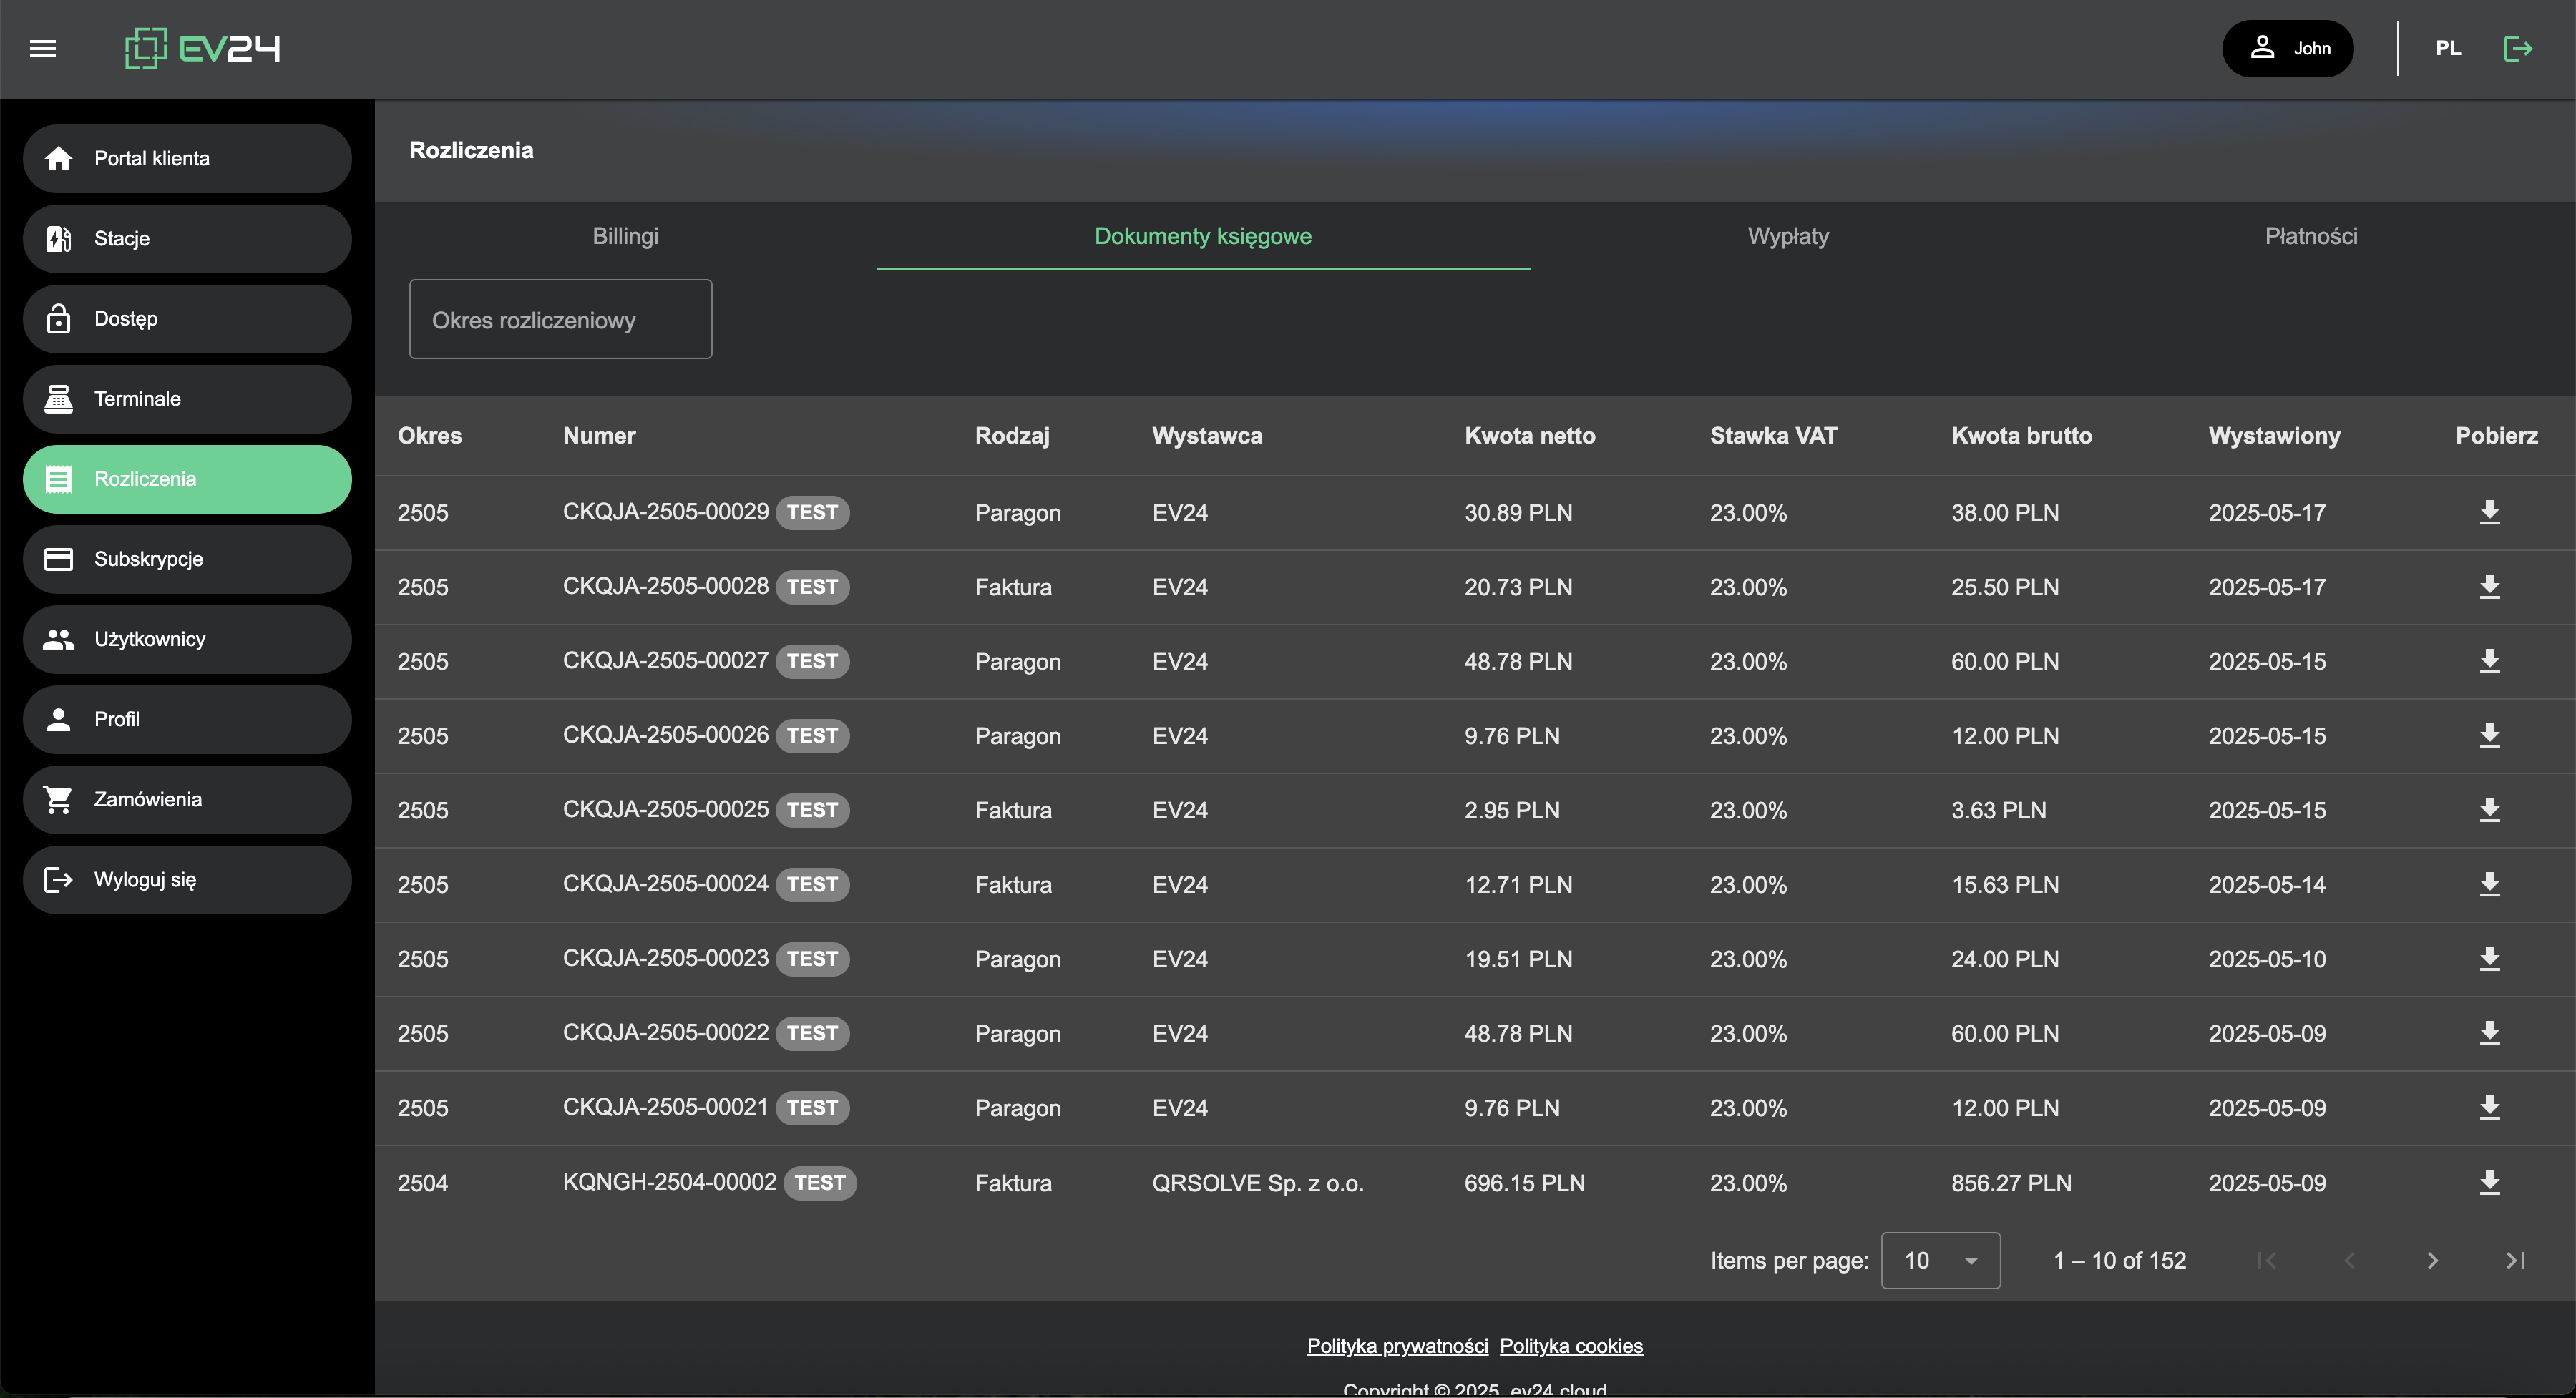Open the Okres rozliczeniowy period selector
The width and height of the screenshot is (2576, 1398).
point(560,320)
